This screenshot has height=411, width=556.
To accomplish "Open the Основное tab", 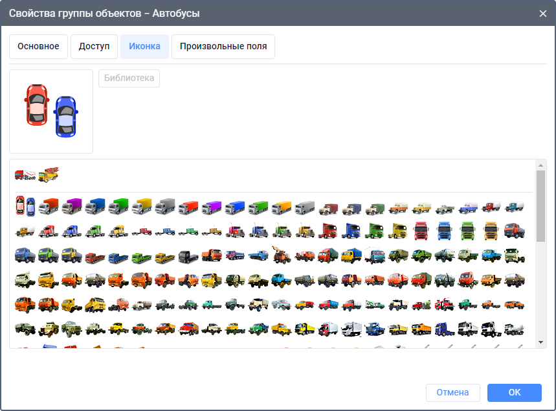I will coord(38,47).
